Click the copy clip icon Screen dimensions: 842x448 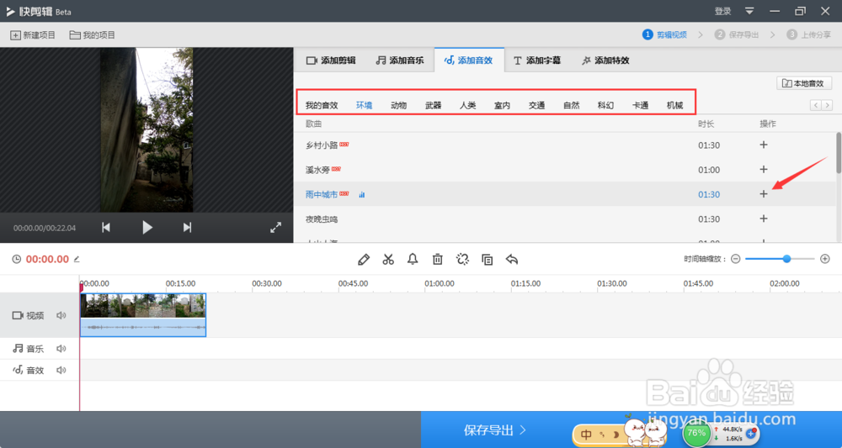pyautogui.click(x=487, y=260)
